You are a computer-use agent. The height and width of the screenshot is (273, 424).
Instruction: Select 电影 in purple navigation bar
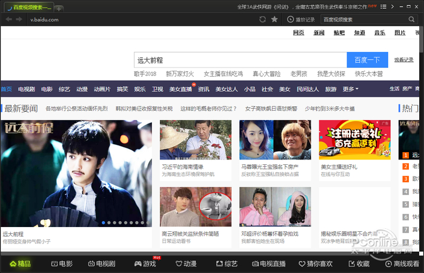[x=47, y=89]
